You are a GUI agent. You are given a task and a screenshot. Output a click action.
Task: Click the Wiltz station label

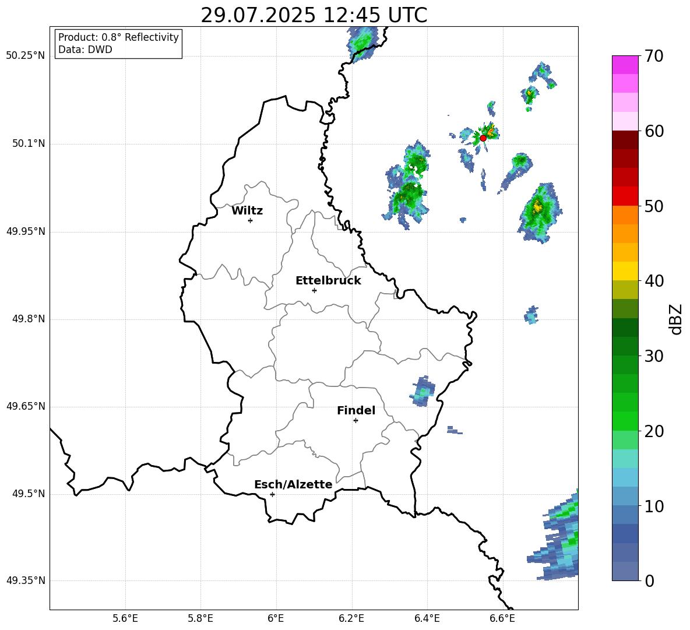pos(247,211)
